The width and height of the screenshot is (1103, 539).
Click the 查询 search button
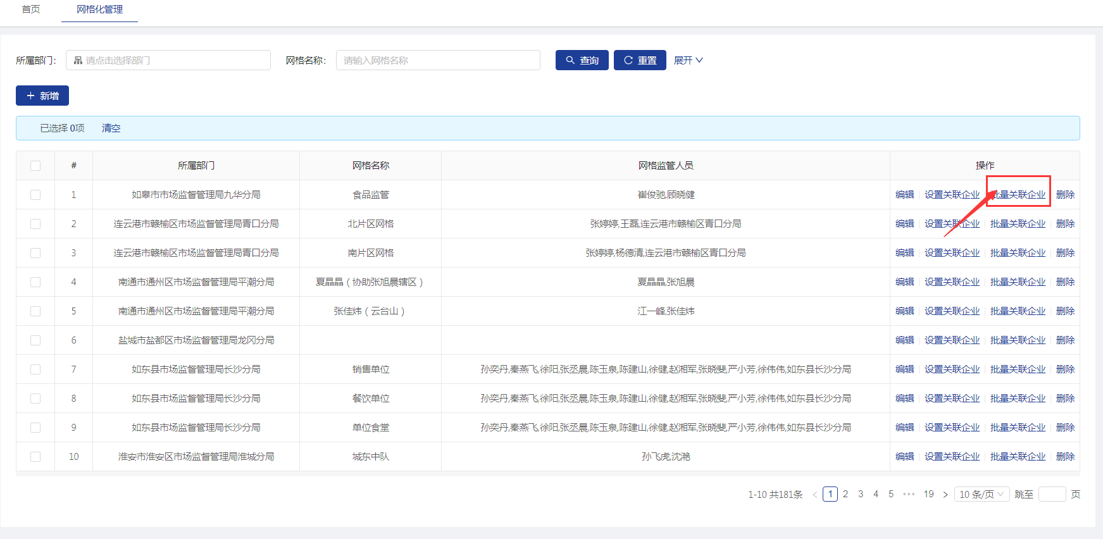click(x=582, y=60)
